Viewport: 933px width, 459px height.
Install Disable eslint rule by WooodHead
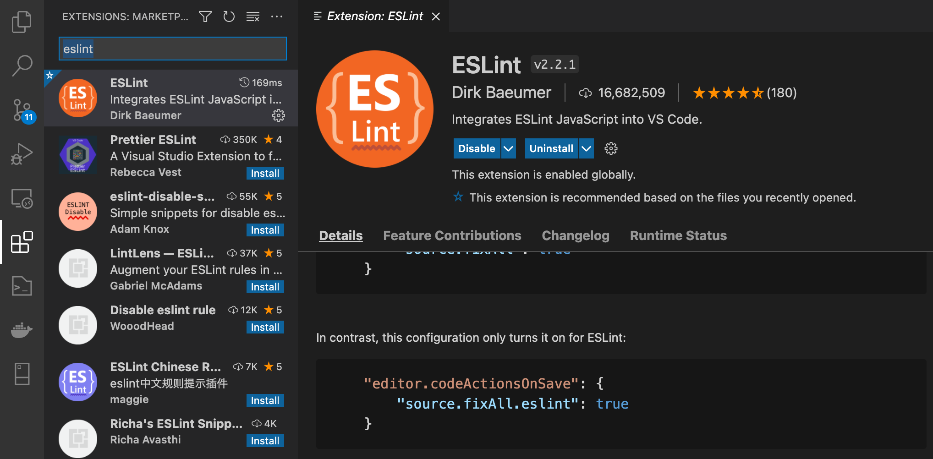[265, 327]
